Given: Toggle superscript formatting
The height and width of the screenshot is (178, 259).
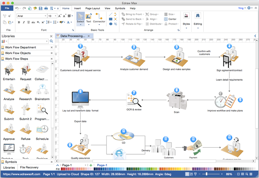Looking at the screenshot, I should point(43,22).
